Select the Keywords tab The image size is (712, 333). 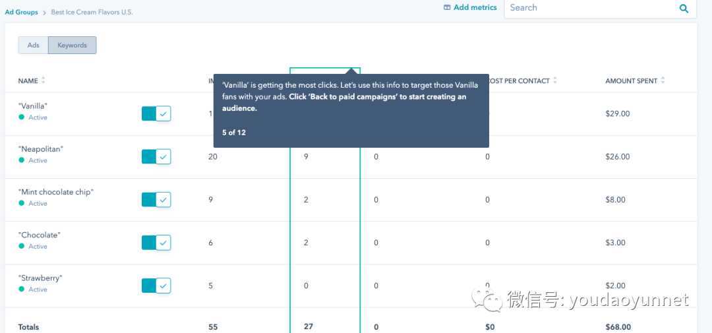[x=73, y=45]
